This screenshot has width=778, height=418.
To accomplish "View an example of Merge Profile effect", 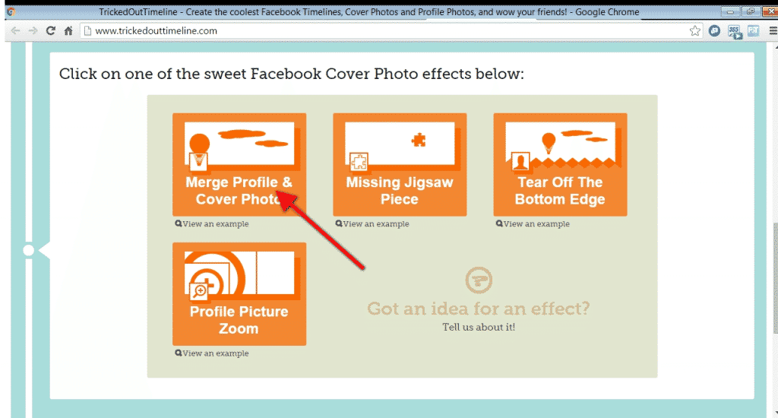I will (212, 224).
